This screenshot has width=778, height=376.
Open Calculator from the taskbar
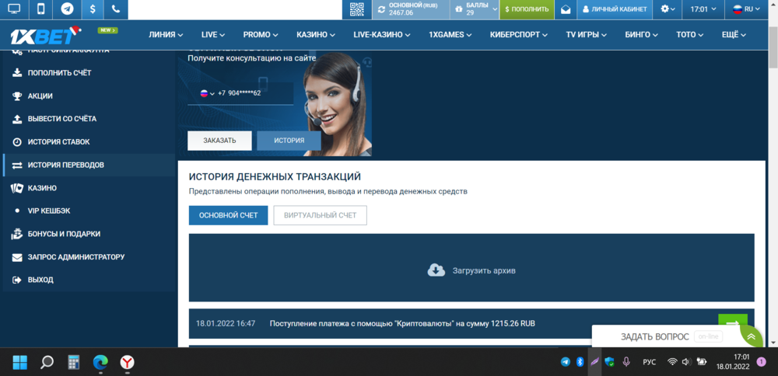pyautogui.click(x=73, y=362)
